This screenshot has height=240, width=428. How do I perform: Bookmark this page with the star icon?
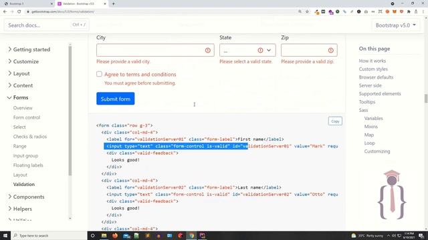click(x=307, y=11)
